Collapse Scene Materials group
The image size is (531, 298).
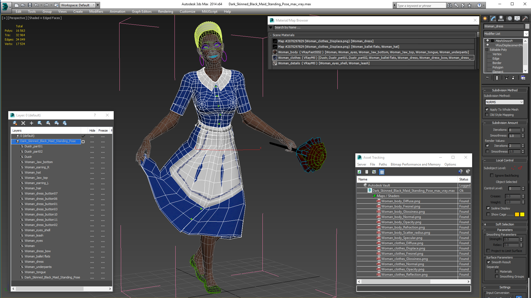pyautogui.click(x=270, y=35)
